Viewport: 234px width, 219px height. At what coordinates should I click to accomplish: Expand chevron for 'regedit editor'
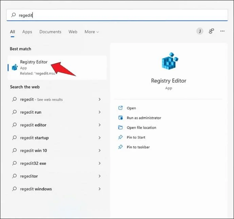(x=100, y=125)
